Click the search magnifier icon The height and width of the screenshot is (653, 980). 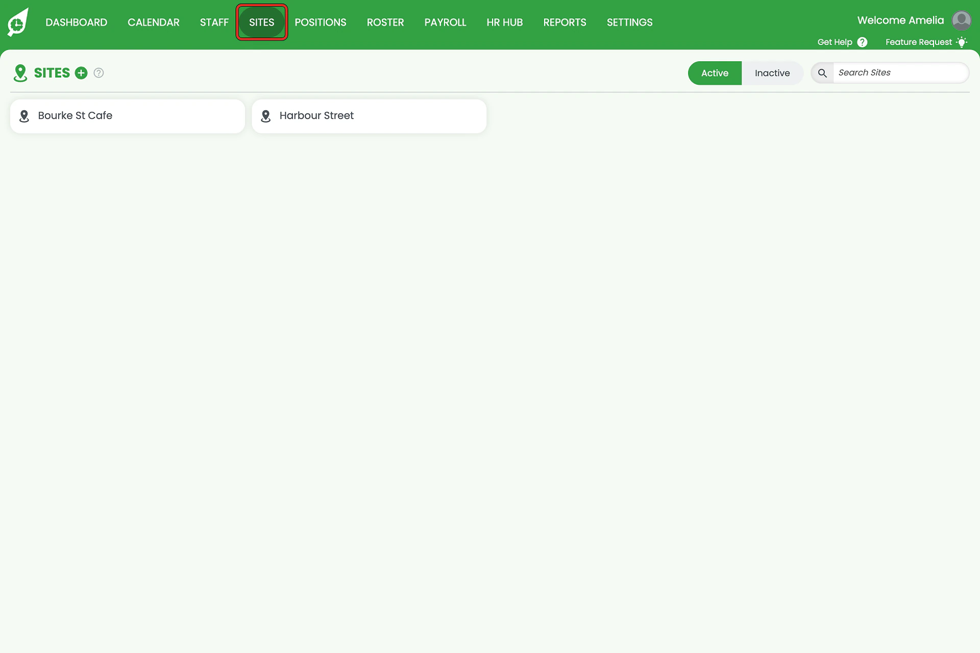click(x=822, y=73)
